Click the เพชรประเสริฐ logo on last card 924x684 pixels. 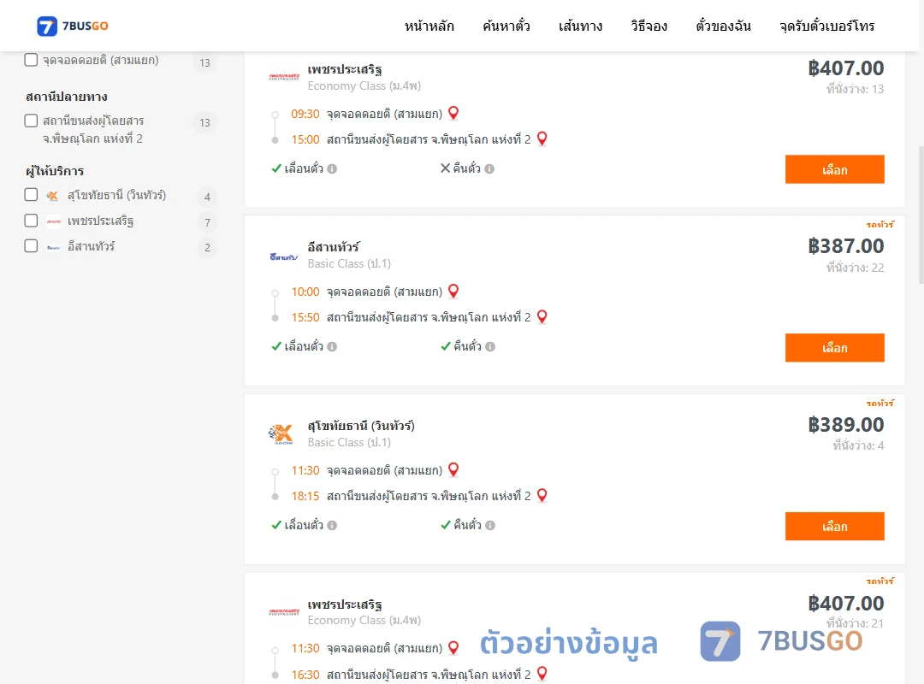pyautogui.click(x=284, y=612)
